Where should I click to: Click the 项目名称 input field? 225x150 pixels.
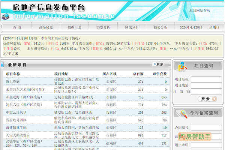point(206,79)
